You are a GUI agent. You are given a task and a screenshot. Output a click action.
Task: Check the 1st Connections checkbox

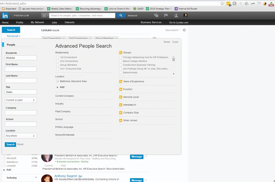click(x=57, y=57)
